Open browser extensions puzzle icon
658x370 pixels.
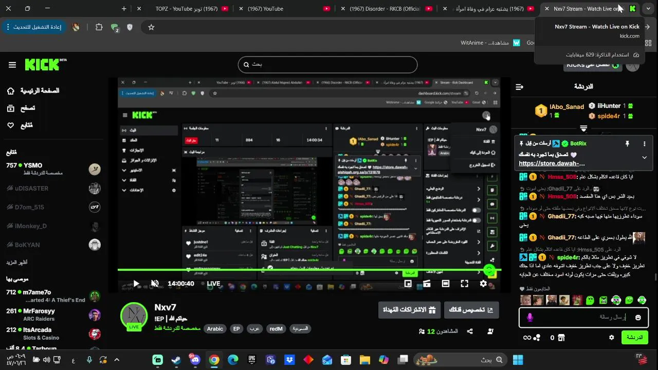click(x=99, y=27)
